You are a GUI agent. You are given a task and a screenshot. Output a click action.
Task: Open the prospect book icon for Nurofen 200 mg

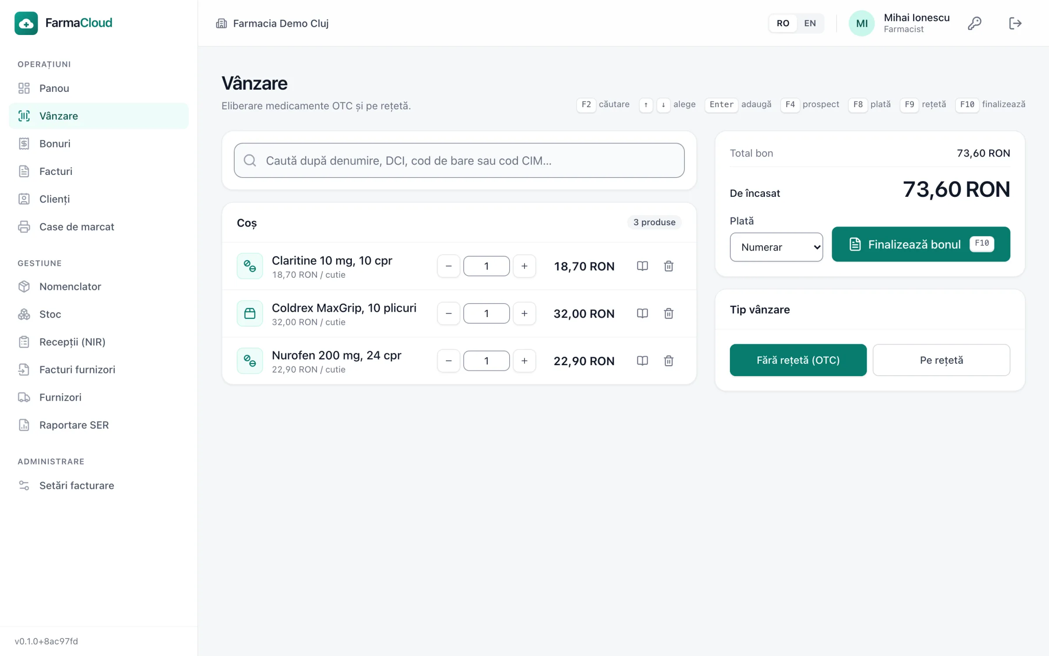(x=642, y=360)
